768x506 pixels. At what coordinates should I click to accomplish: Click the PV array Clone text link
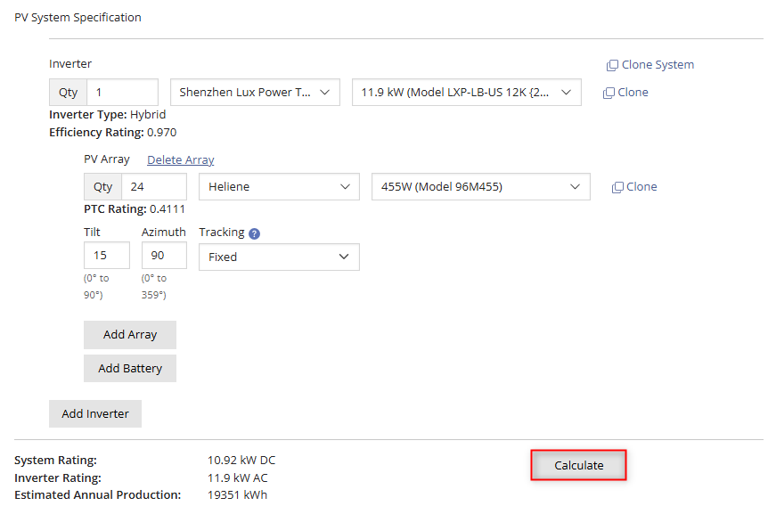coord(641,187)
